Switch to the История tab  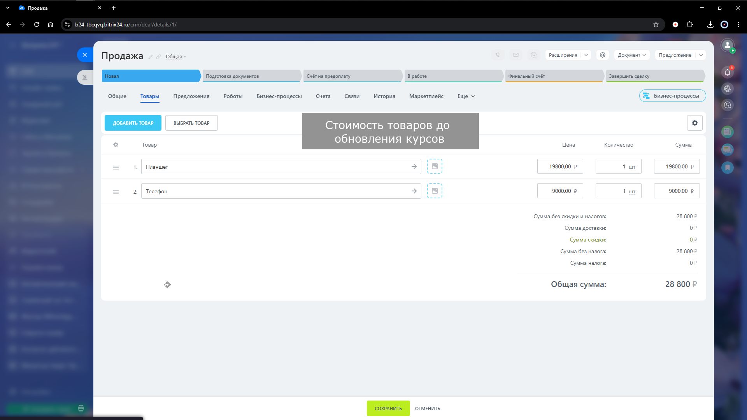384,96
